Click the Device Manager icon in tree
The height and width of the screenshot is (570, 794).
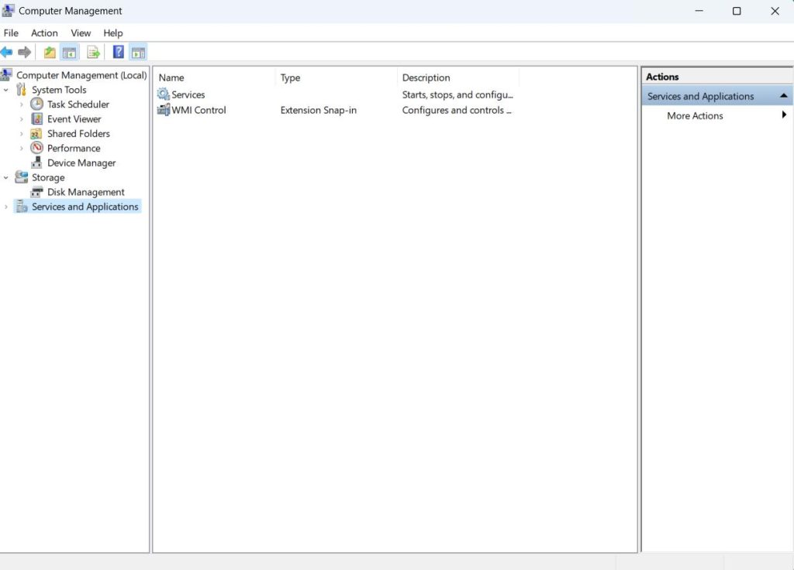pos(36,163)
